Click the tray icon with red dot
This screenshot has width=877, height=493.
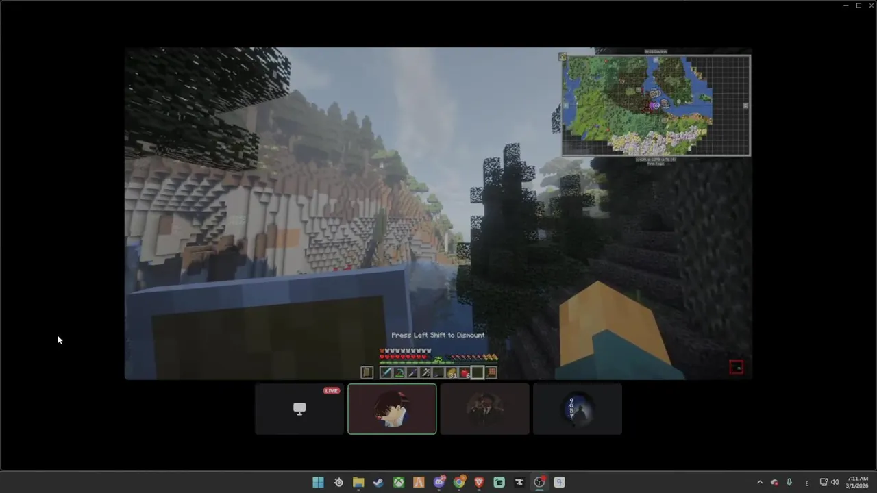click(x=774, y=482)
